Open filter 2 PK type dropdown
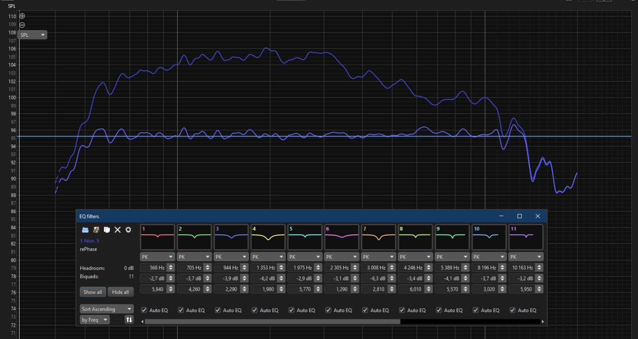 click(x=194, y=257)
